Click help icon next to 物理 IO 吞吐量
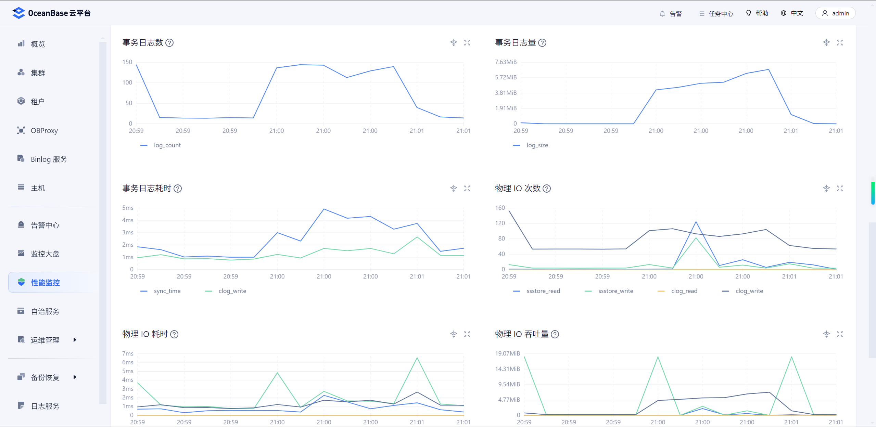This screenshot has width=876, height=427. click(x=555, y=334)
